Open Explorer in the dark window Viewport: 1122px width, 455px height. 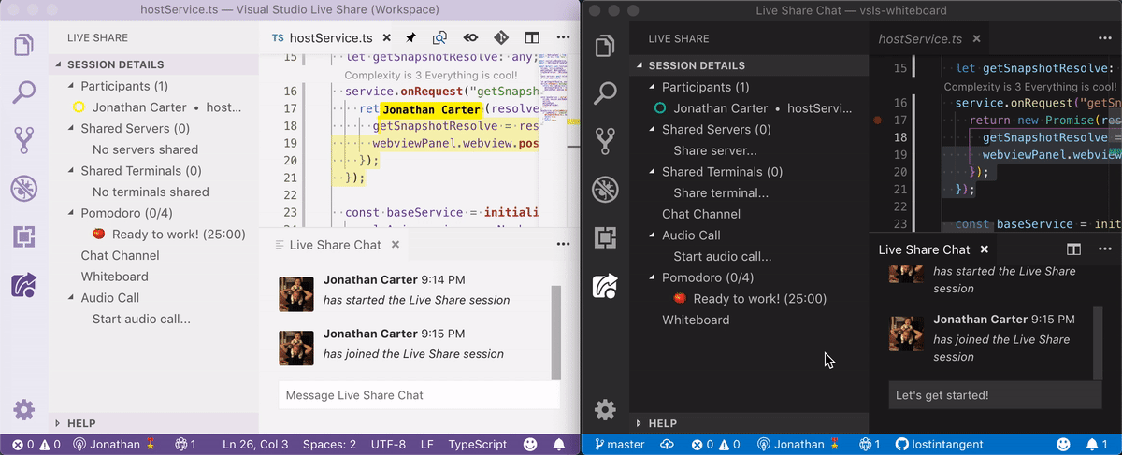pos(606,45)
